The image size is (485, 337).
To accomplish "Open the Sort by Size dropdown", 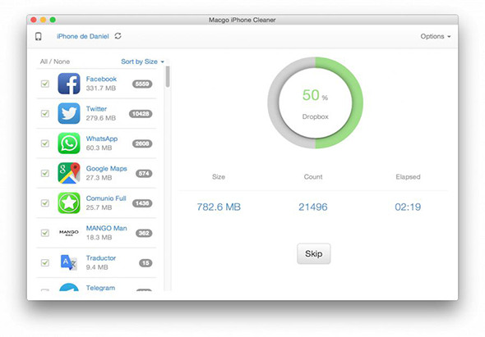I will pos(142,61).
